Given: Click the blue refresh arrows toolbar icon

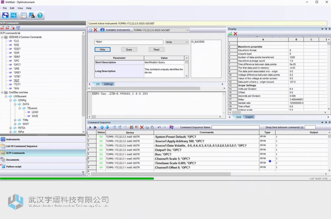Looking at the screenshot, I should pyautogui.click(x=6, y=16).
